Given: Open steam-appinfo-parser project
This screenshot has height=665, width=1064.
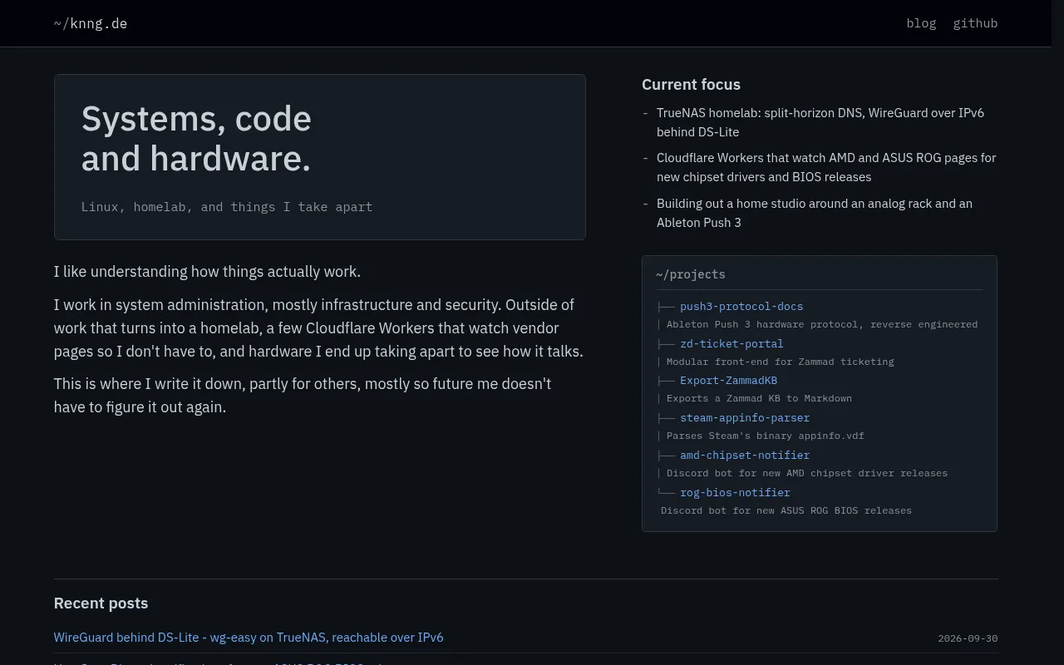Looking at the screenshot, I should coord(745,418).
